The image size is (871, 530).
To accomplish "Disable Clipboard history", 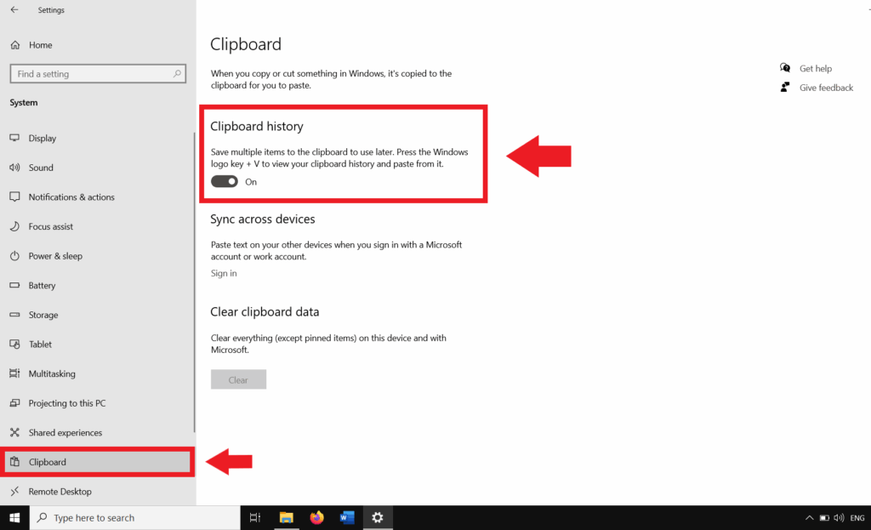I will (x=224, y=181).
